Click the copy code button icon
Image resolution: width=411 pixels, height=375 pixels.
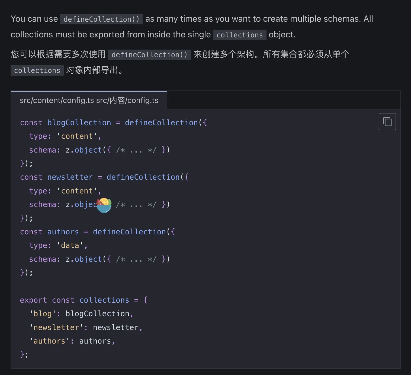point(387,122)
